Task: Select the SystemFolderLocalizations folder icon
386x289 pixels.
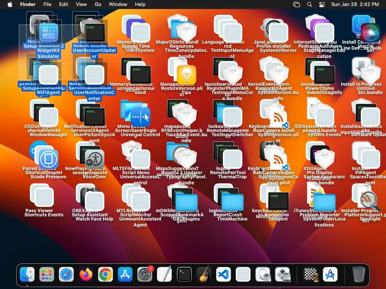Action: point(324,202)
